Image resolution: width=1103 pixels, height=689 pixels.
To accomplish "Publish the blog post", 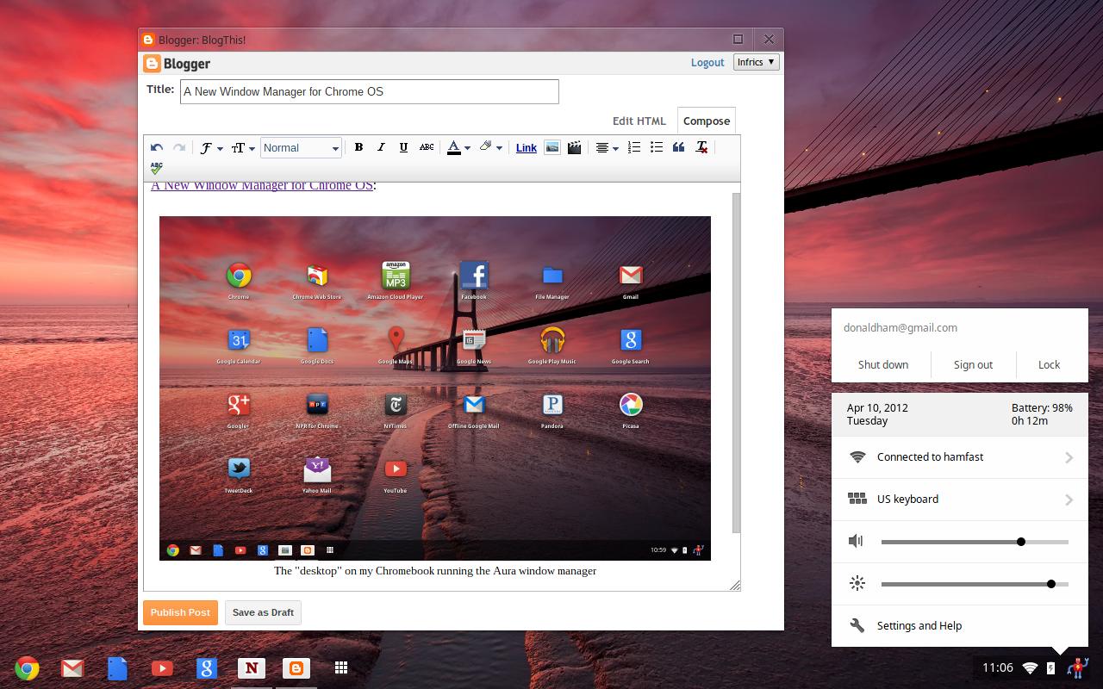I will click(x=180, y=612).
